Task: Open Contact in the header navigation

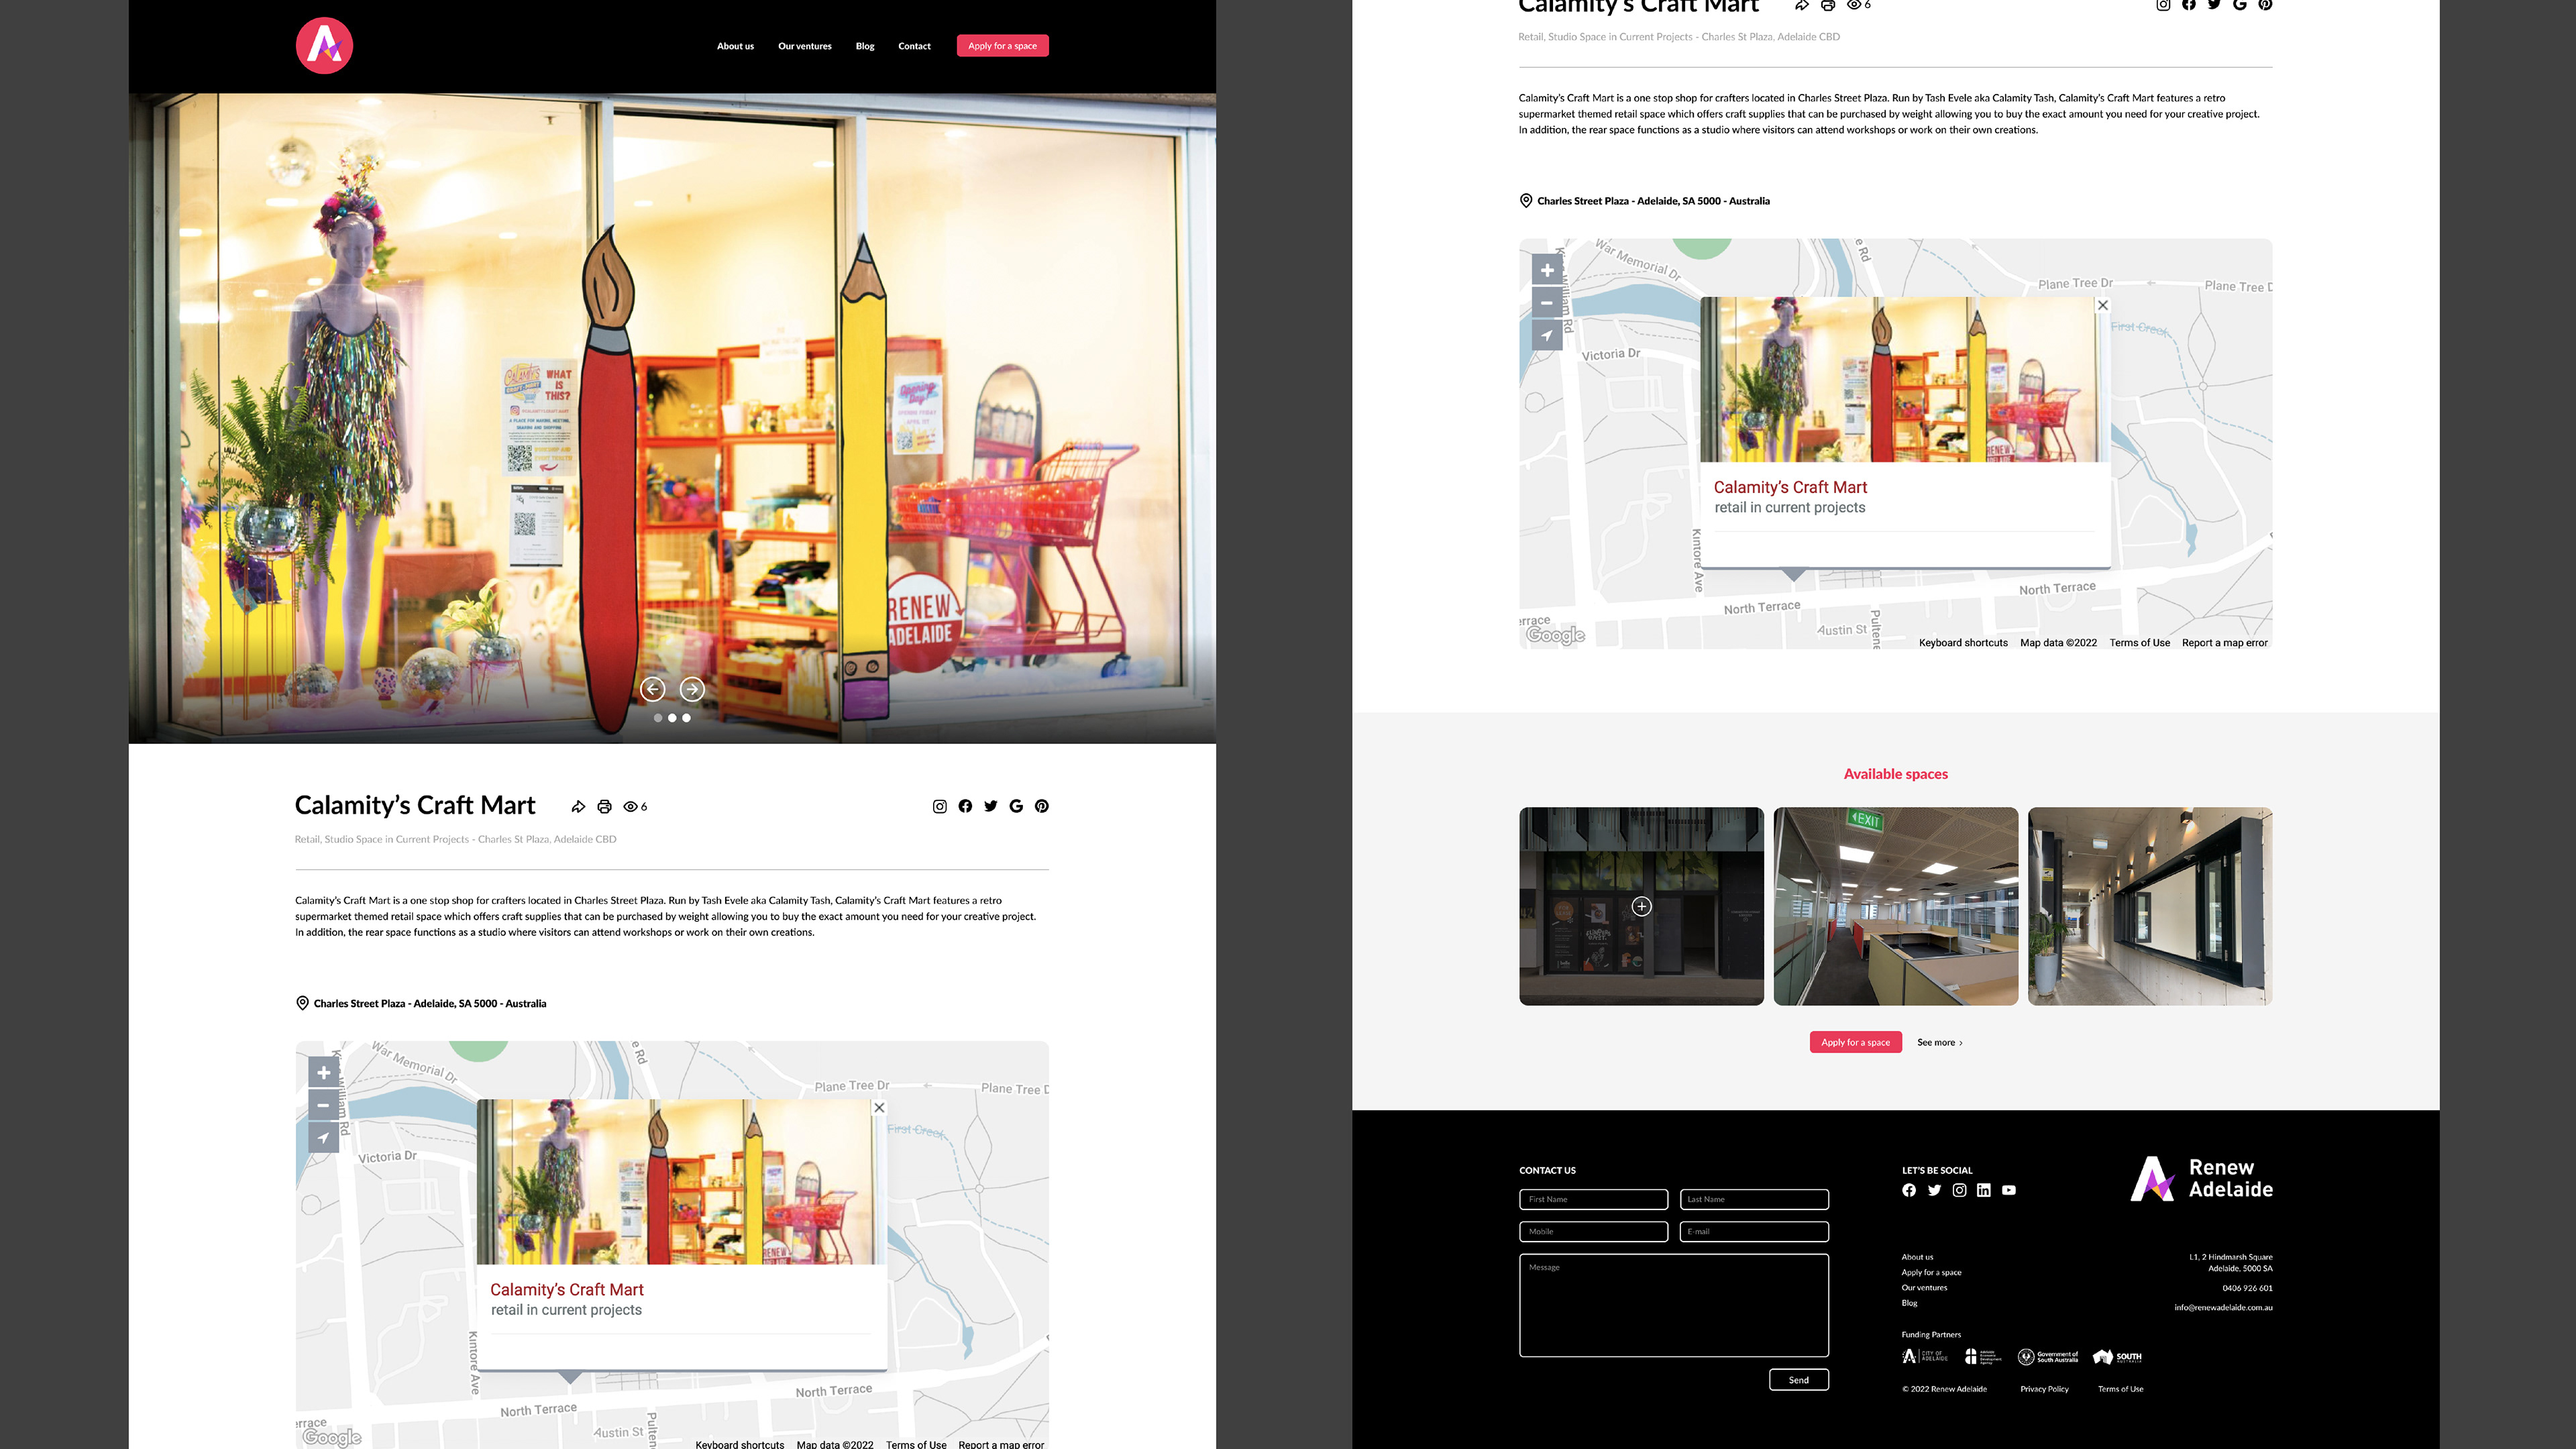Action: (x=914, y=46)
